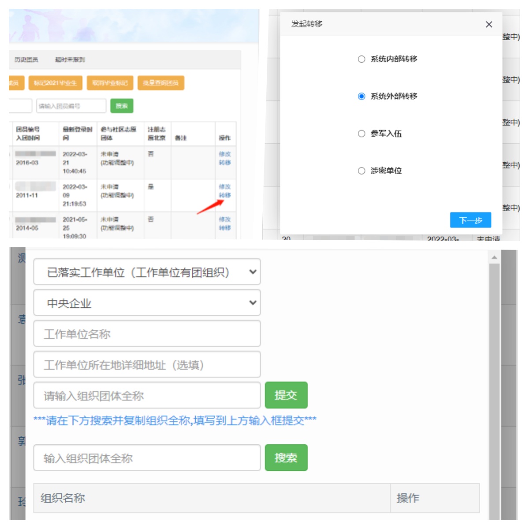The image size is (529, 529).
Task: Click the 批量查询团员 orange button
Action: click(x=160, y=83)
